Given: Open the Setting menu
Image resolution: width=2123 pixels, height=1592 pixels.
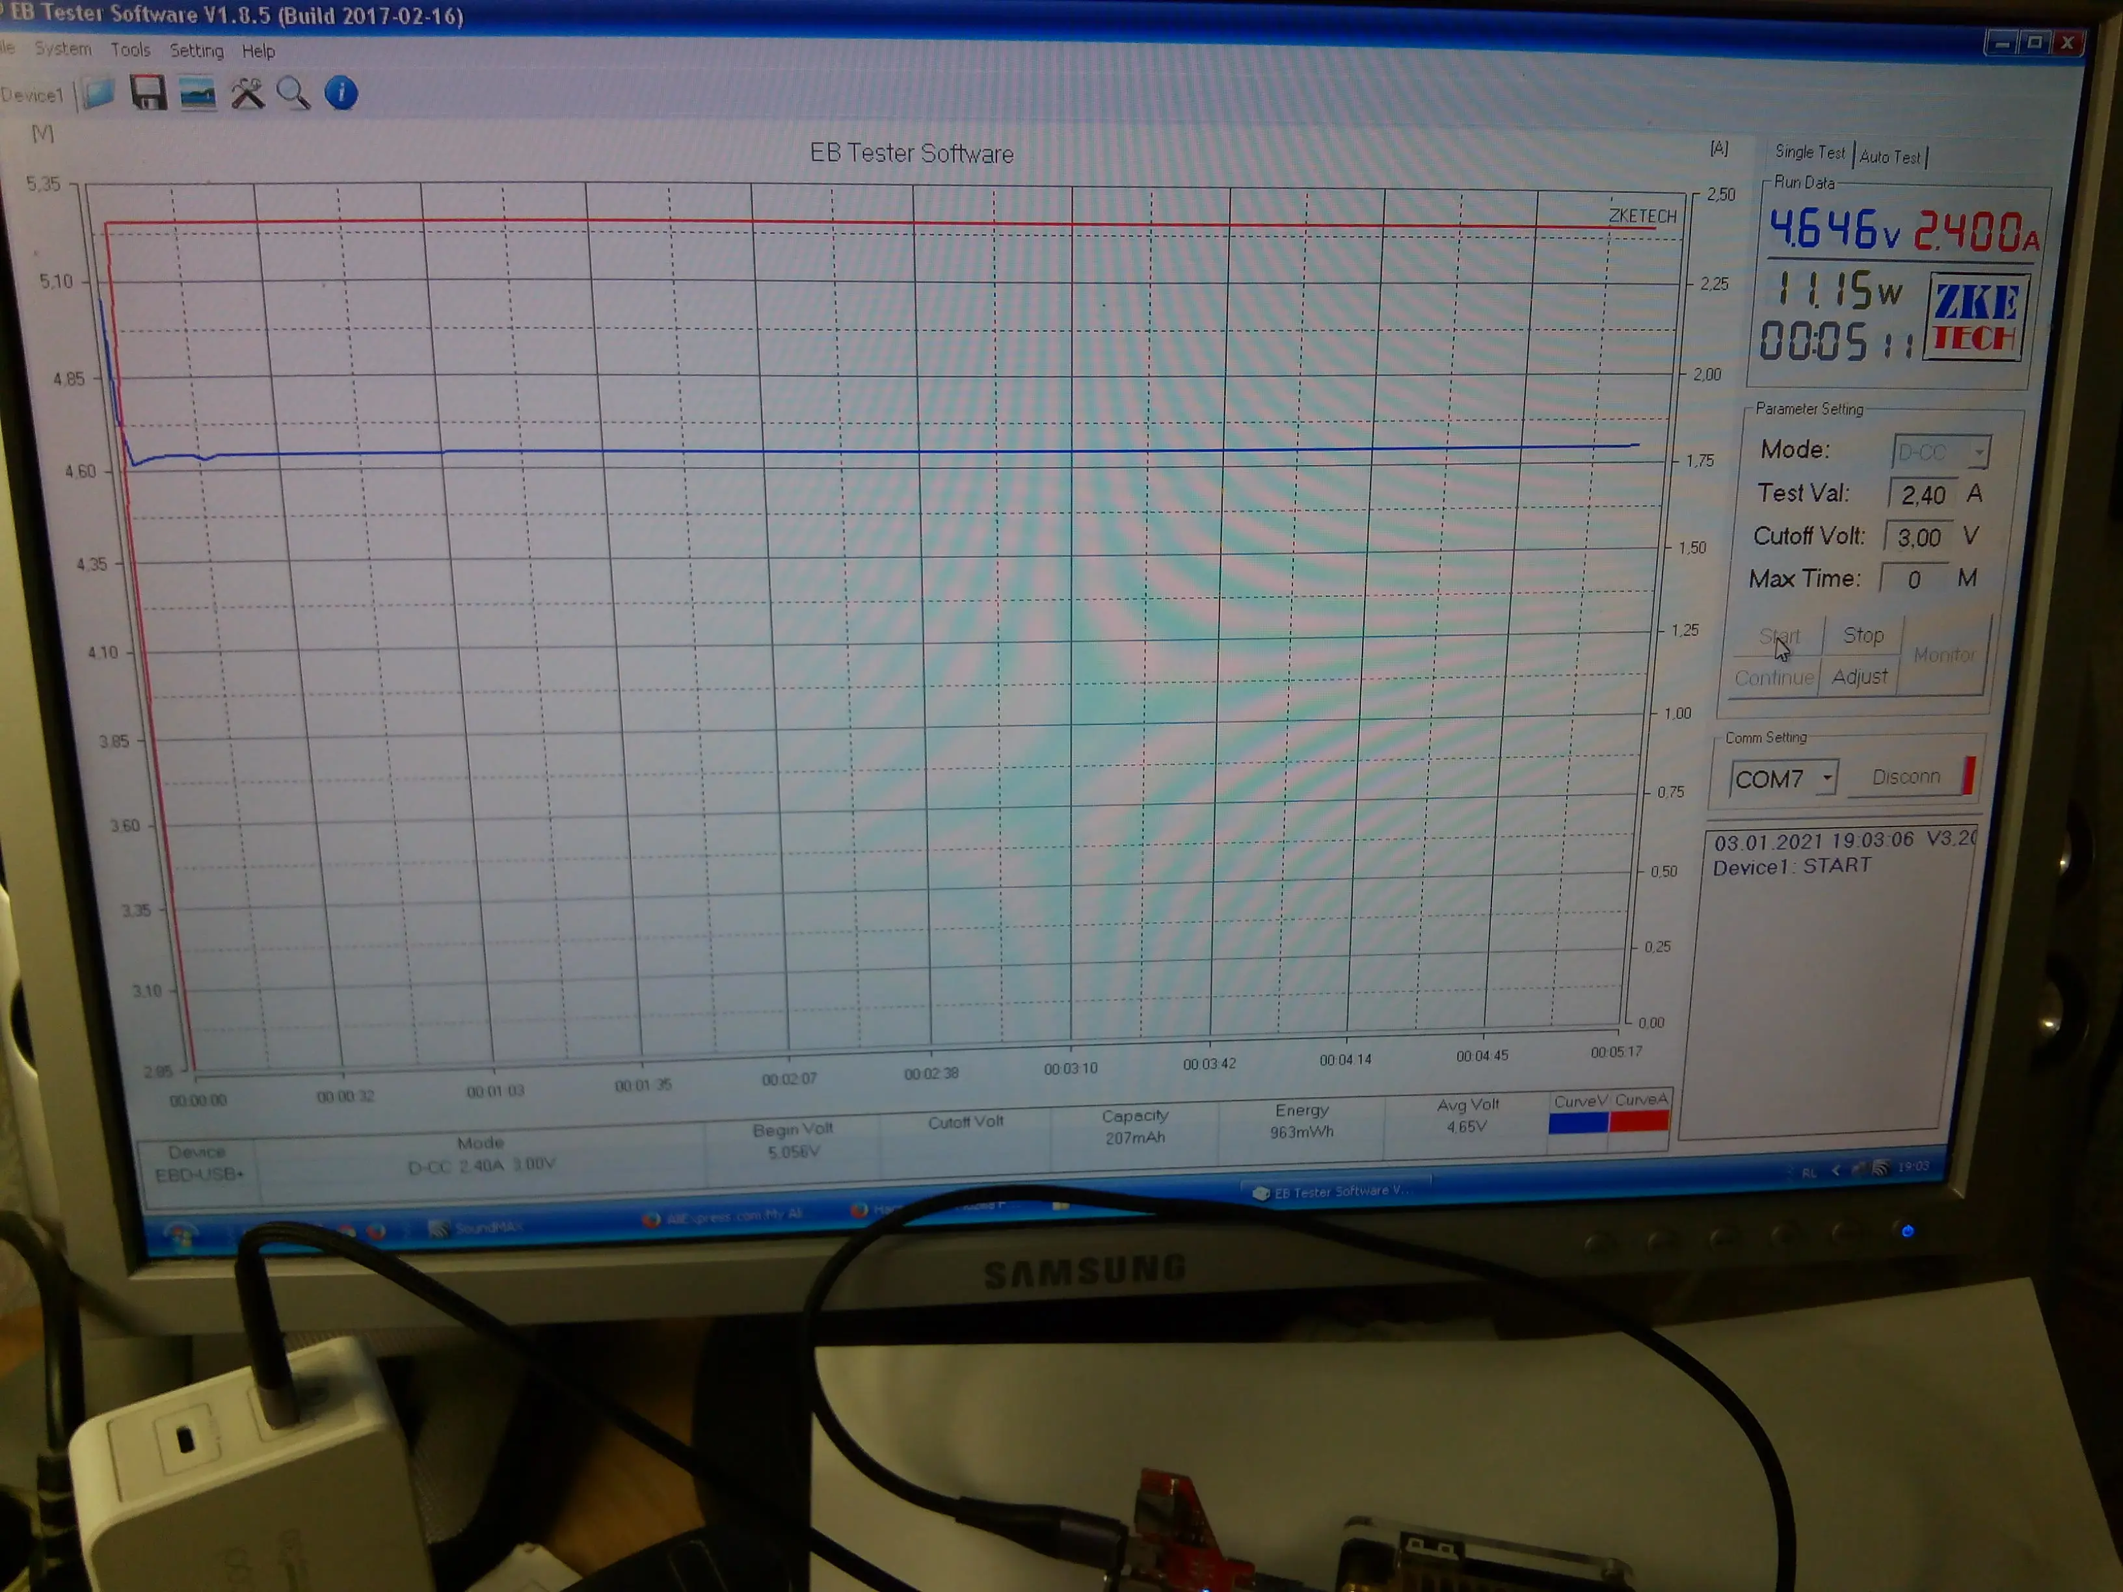Looking at the screenshot, I should pos(196,50).
